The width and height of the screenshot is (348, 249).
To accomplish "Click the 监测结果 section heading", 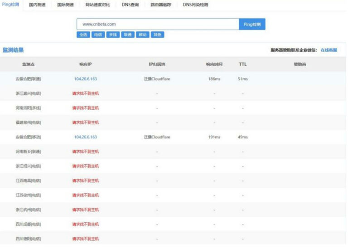I will pos(13,50).
